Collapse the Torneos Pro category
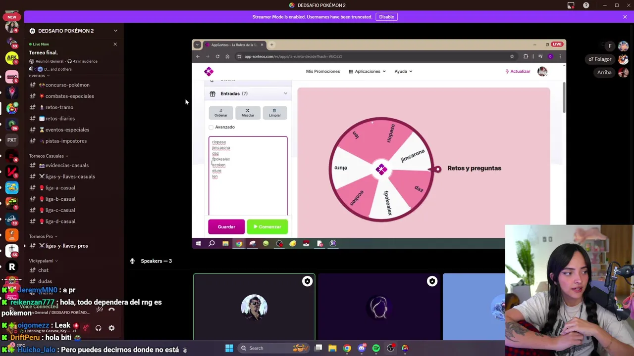 coord(43,236)
